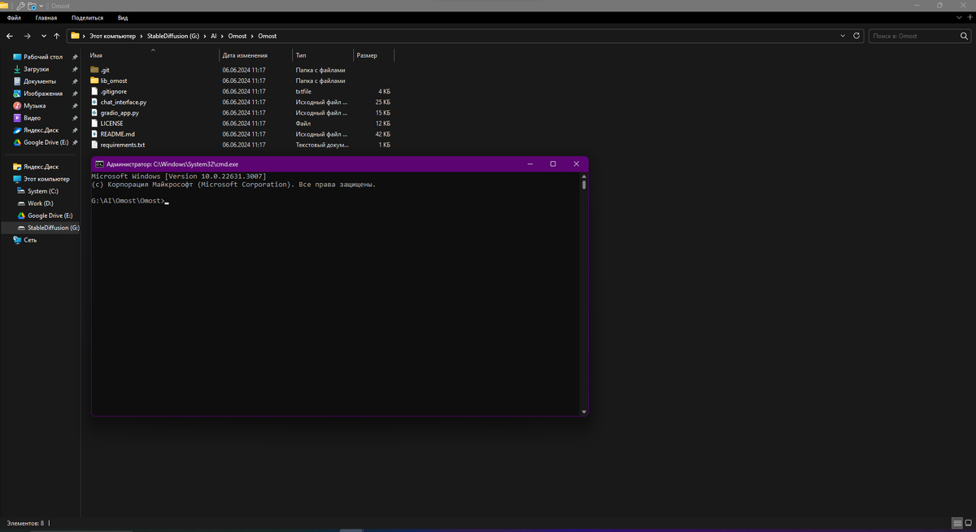Click the cmd.exe icon in console title bar
976x532 pixels.
tap(99, 164)
